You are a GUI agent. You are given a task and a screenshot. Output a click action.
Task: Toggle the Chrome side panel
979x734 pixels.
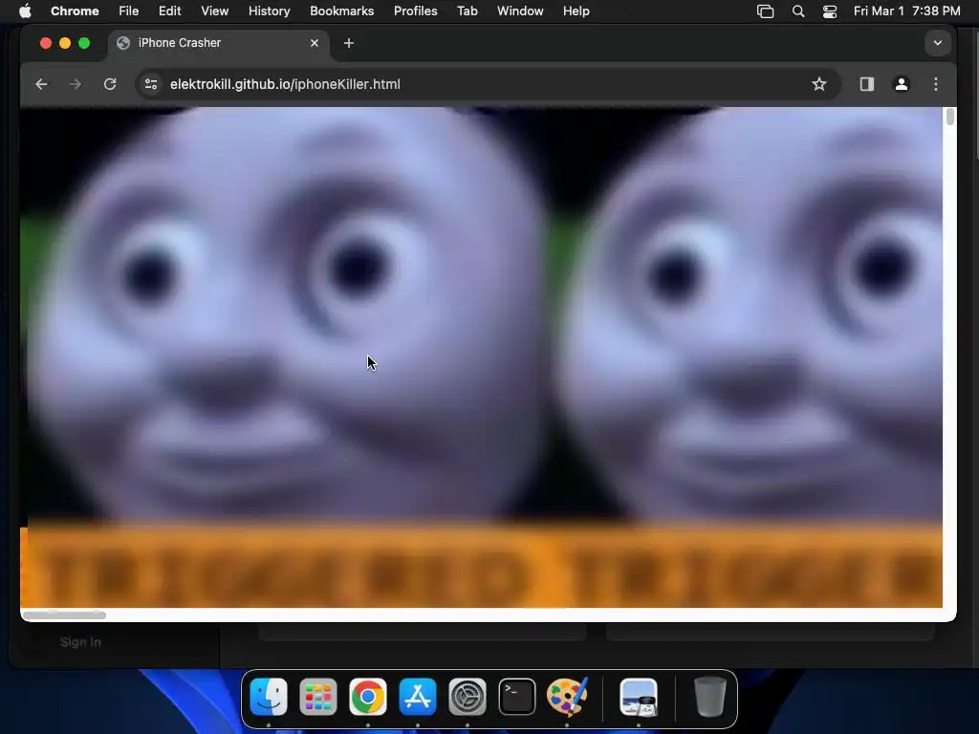pos(866,84)
